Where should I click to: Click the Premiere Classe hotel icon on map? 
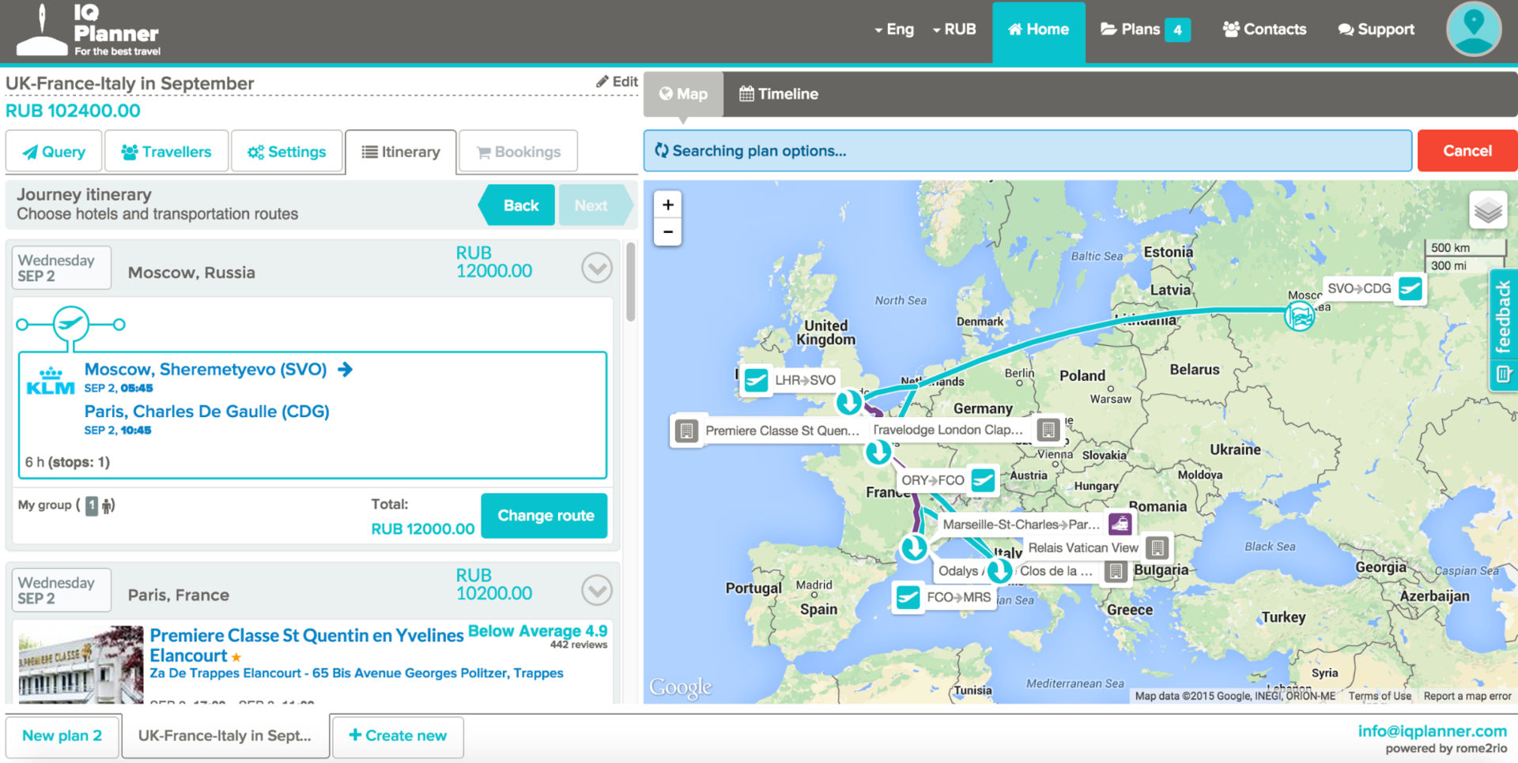click(686, 430)
